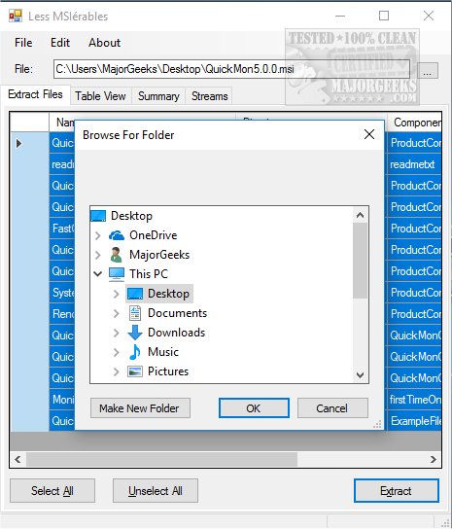Click the Music note icon
Image resolution: width=452 pixels, height=529 pixels.
[135, 352]
